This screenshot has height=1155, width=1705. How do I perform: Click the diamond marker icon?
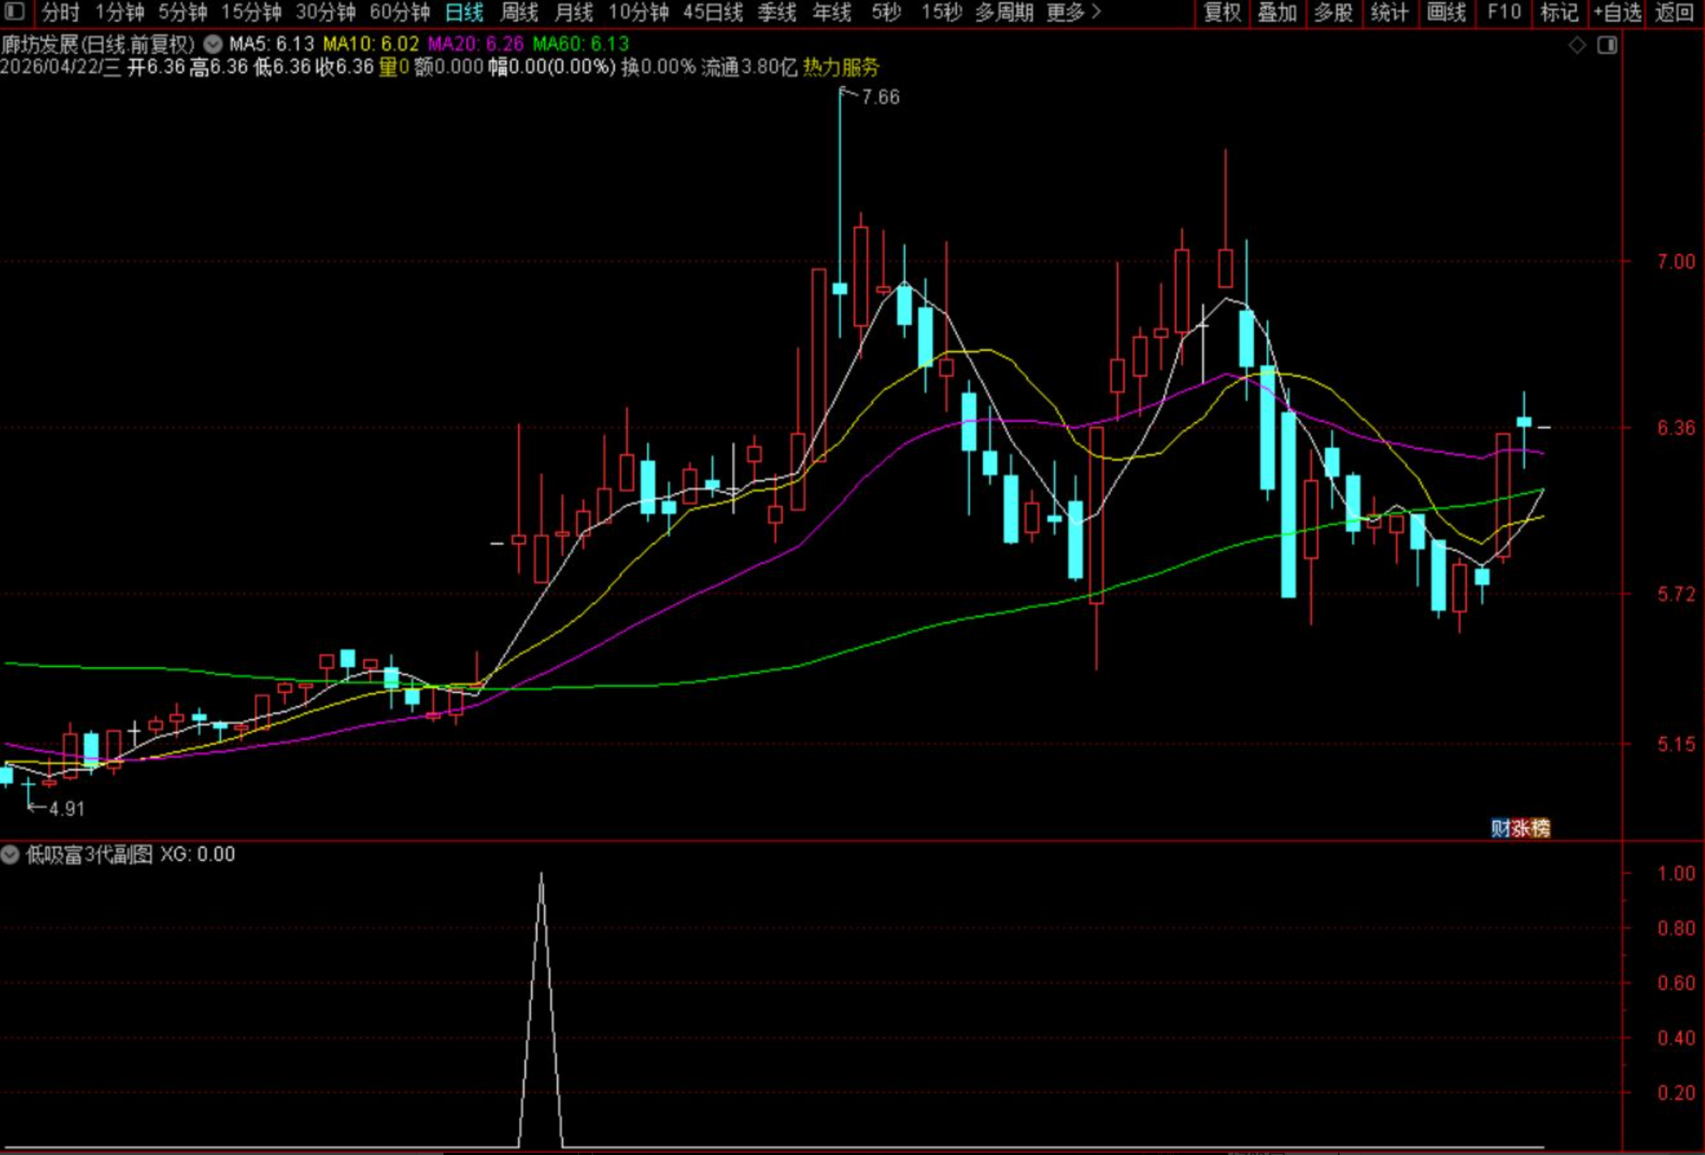[x=1576, y=45]
